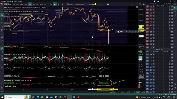The height and width of the screenshot is (99, 177).
Task: Click the candle layout icon left of highlighted one
Action: tap(51, 4)
